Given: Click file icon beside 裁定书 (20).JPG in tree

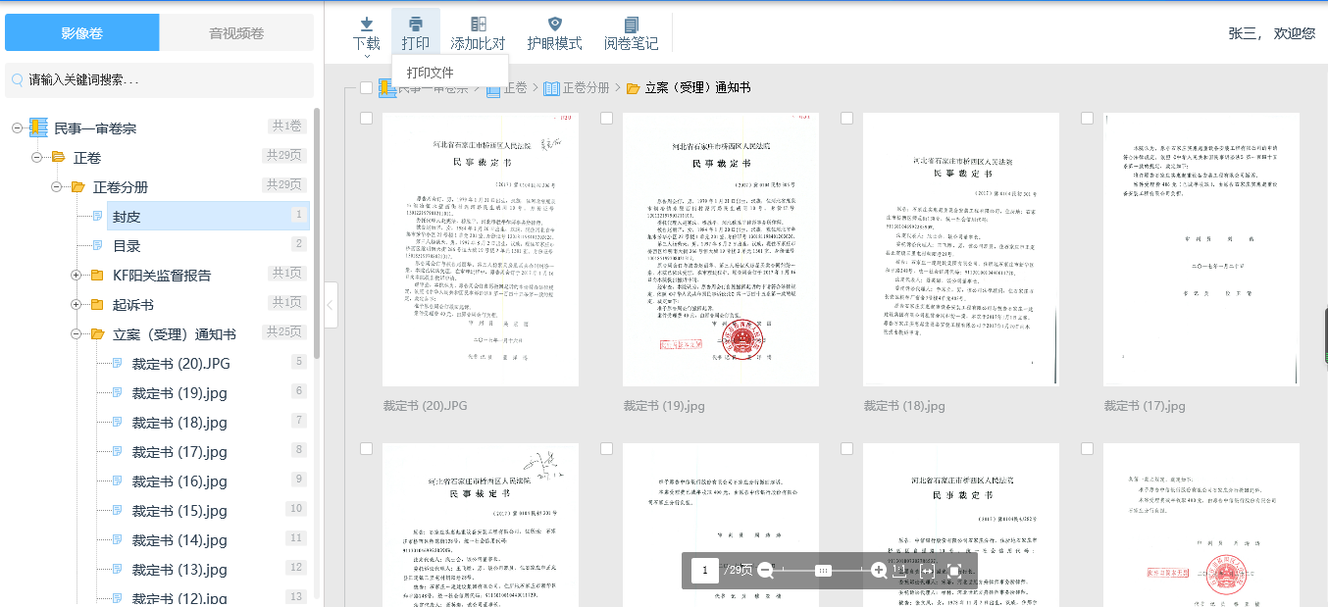Looking at the screenshot, I should point(117,363).
